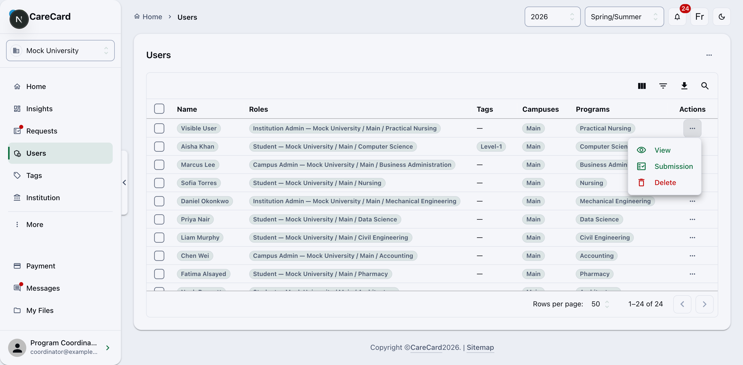Sort by the Name column header
The image size is (743, 365).
click(187, 109)
